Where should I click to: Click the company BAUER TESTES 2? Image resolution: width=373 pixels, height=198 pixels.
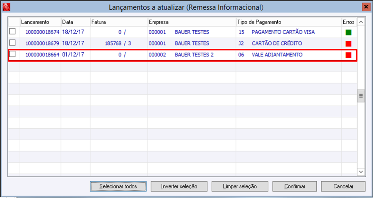point(194,55)
